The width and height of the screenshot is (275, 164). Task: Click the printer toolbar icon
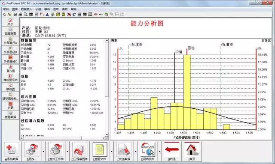[x=20, y=14]
